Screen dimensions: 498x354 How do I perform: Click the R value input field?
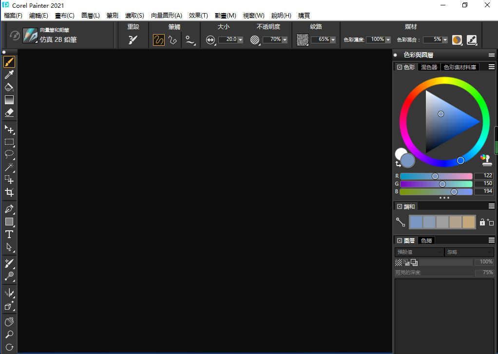point(483,176)
